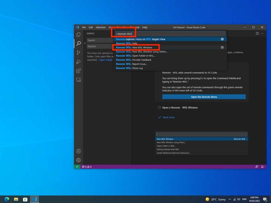The width and height of the screenshot is (271, 203).
Task: Open the Selection menu
Action: 101,27
